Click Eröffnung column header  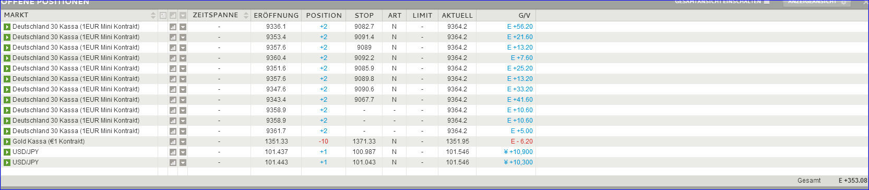[276, 16]
